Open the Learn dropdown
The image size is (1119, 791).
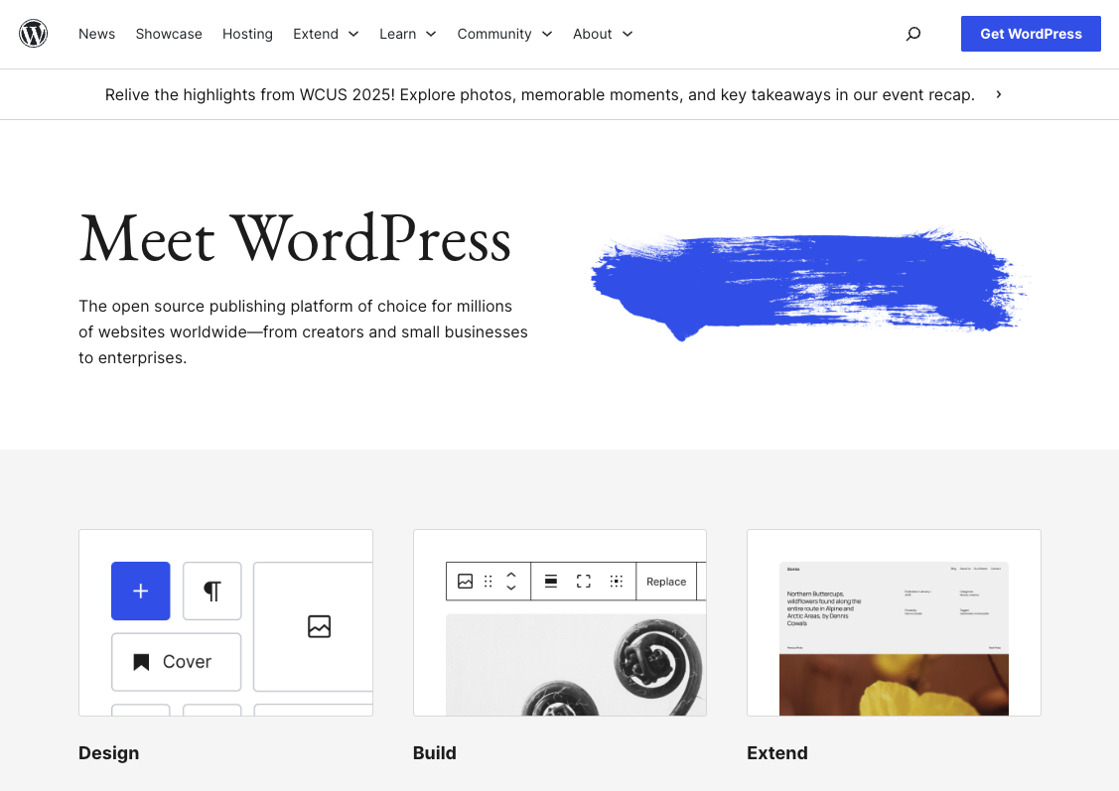click(x=407, y=33)
